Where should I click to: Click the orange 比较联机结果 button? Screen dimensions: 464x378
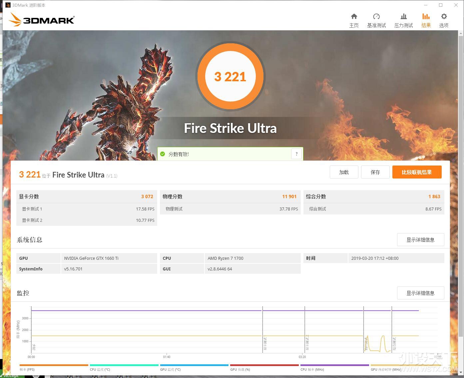(x=417, y=172)
